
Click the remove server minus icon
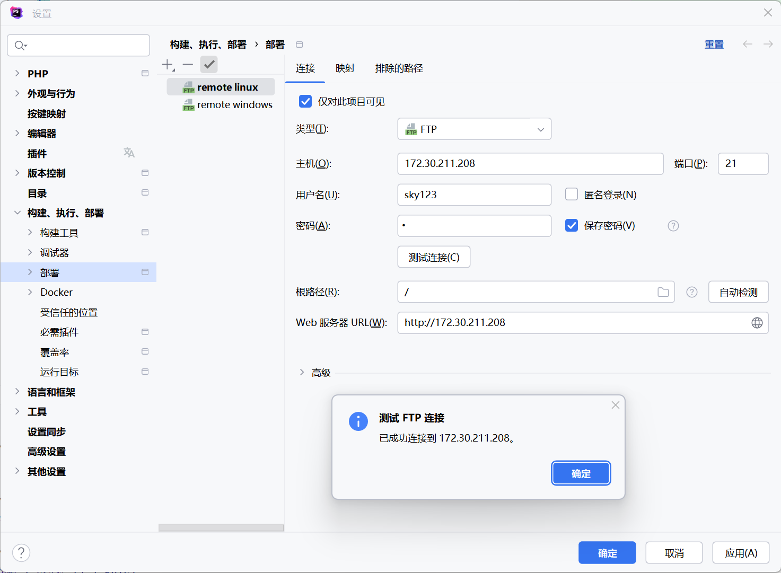(x=188, y=65)
